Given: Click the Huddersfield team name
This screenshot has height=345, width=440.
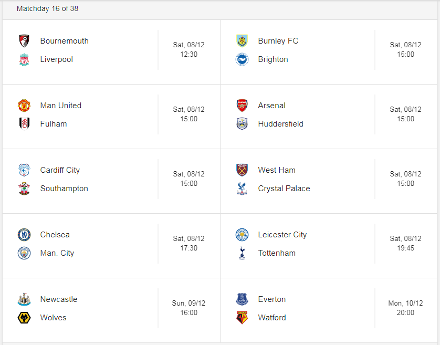Looking at the screenshot, I should coord(280,124).
